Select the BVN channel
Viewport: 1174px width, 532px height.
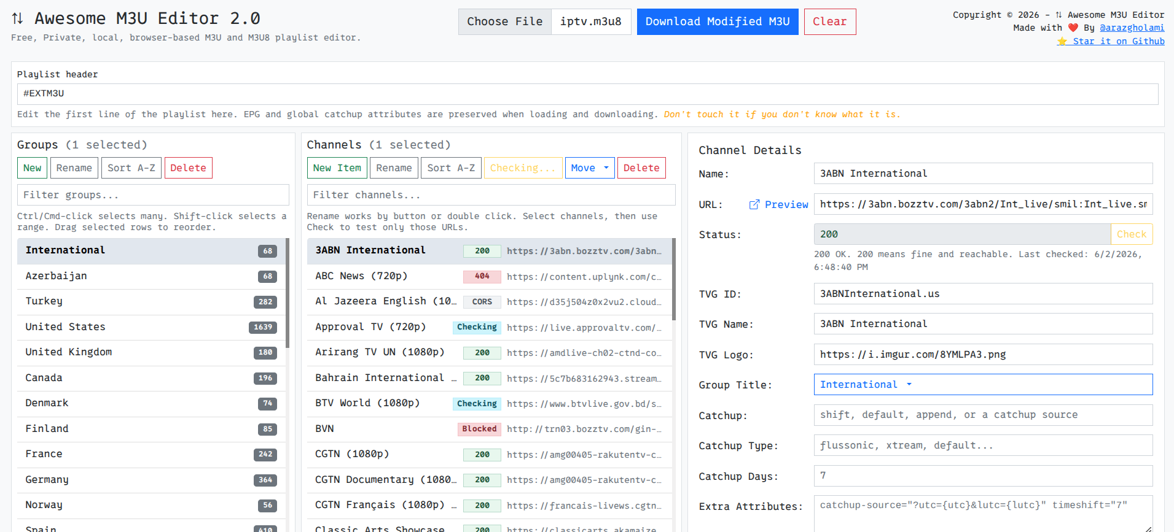[490, 429]
